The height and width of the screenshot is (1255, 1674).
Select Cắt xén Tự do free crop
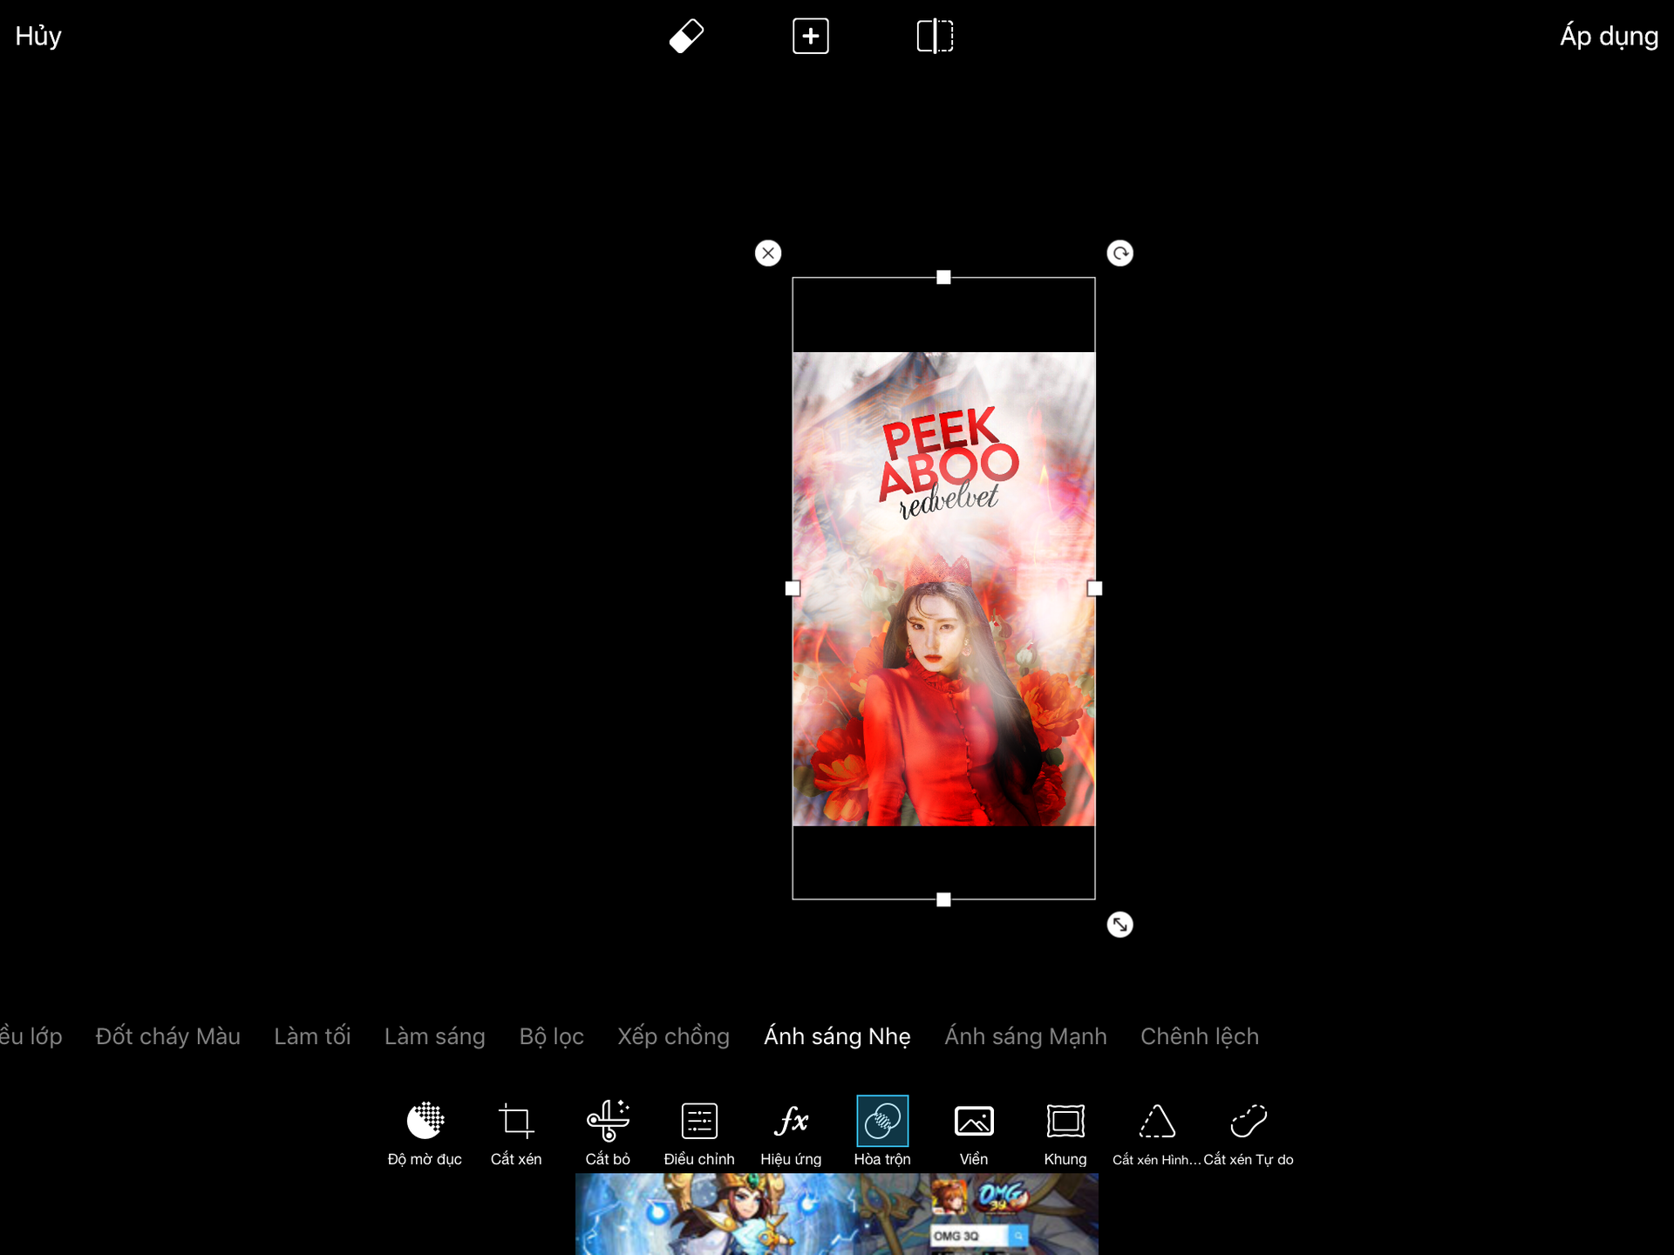pos(1249,1133)
